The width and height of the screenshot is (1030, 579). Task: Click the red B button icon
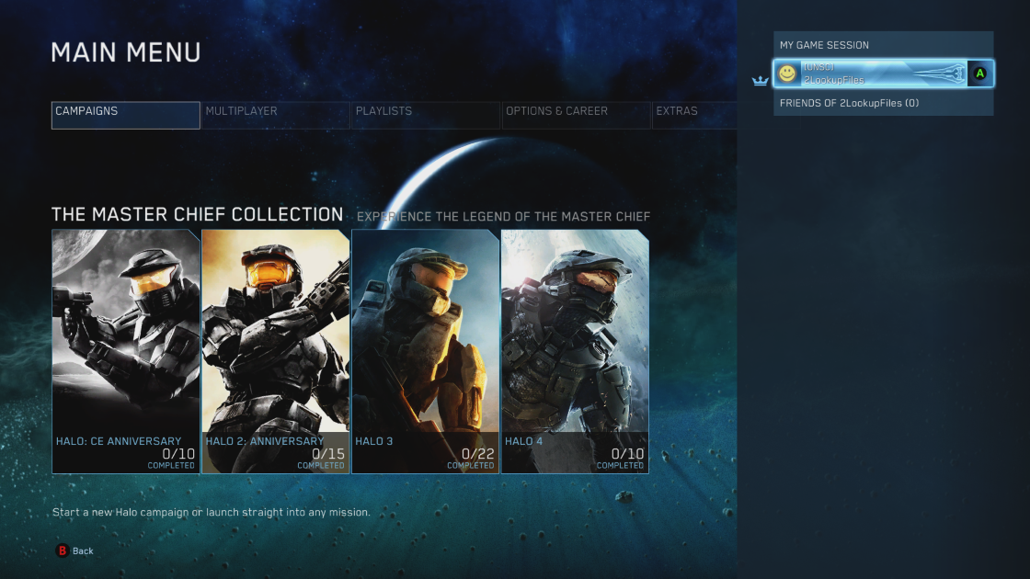point(63,551)
